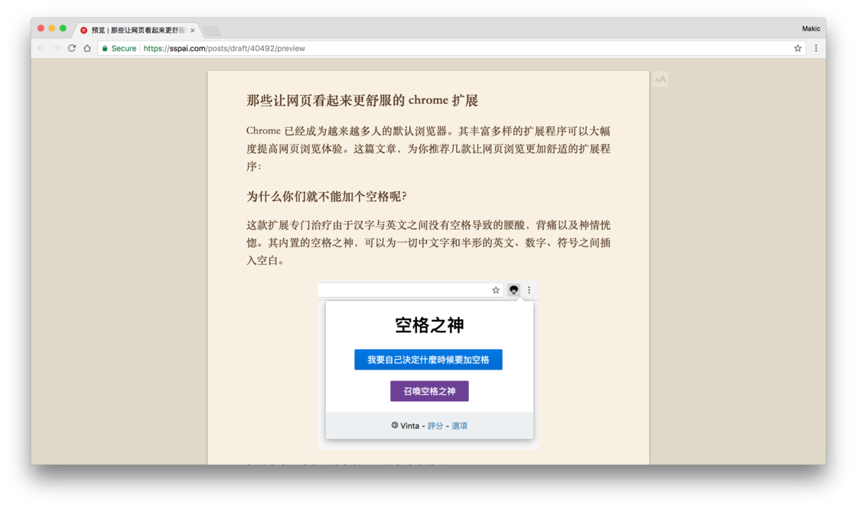Click the purple 召喚空格之神 button

tap(429, 391)
